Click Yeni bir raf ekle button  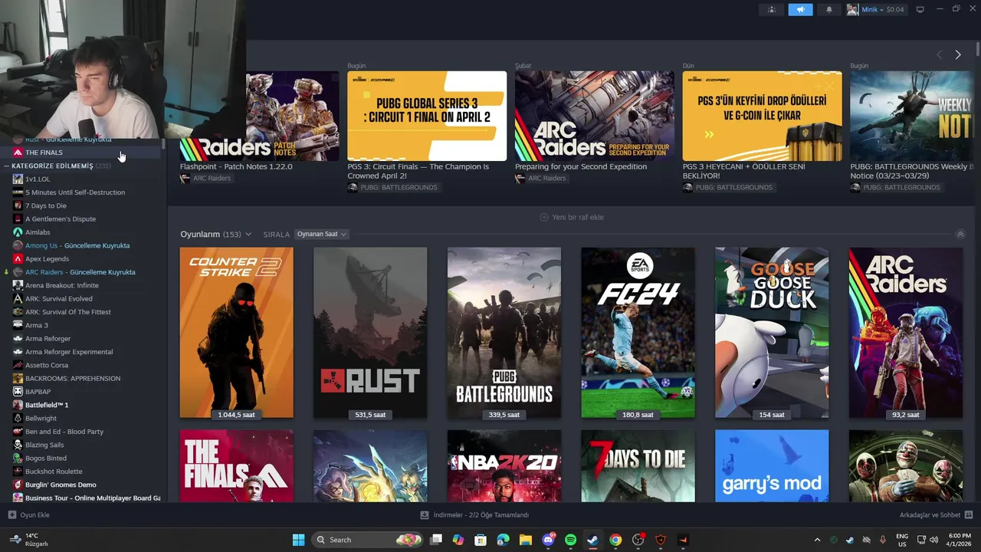tap(572, 217)
